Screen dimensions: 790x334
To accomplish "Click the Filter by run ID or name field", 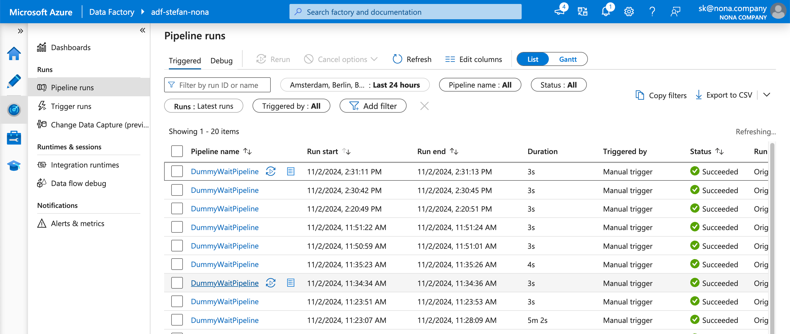I will [x=218, y=85].
